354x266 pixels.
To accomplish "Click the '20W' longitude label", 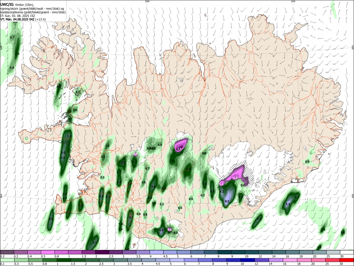I will pyautogui.click(x=147, y=1).
